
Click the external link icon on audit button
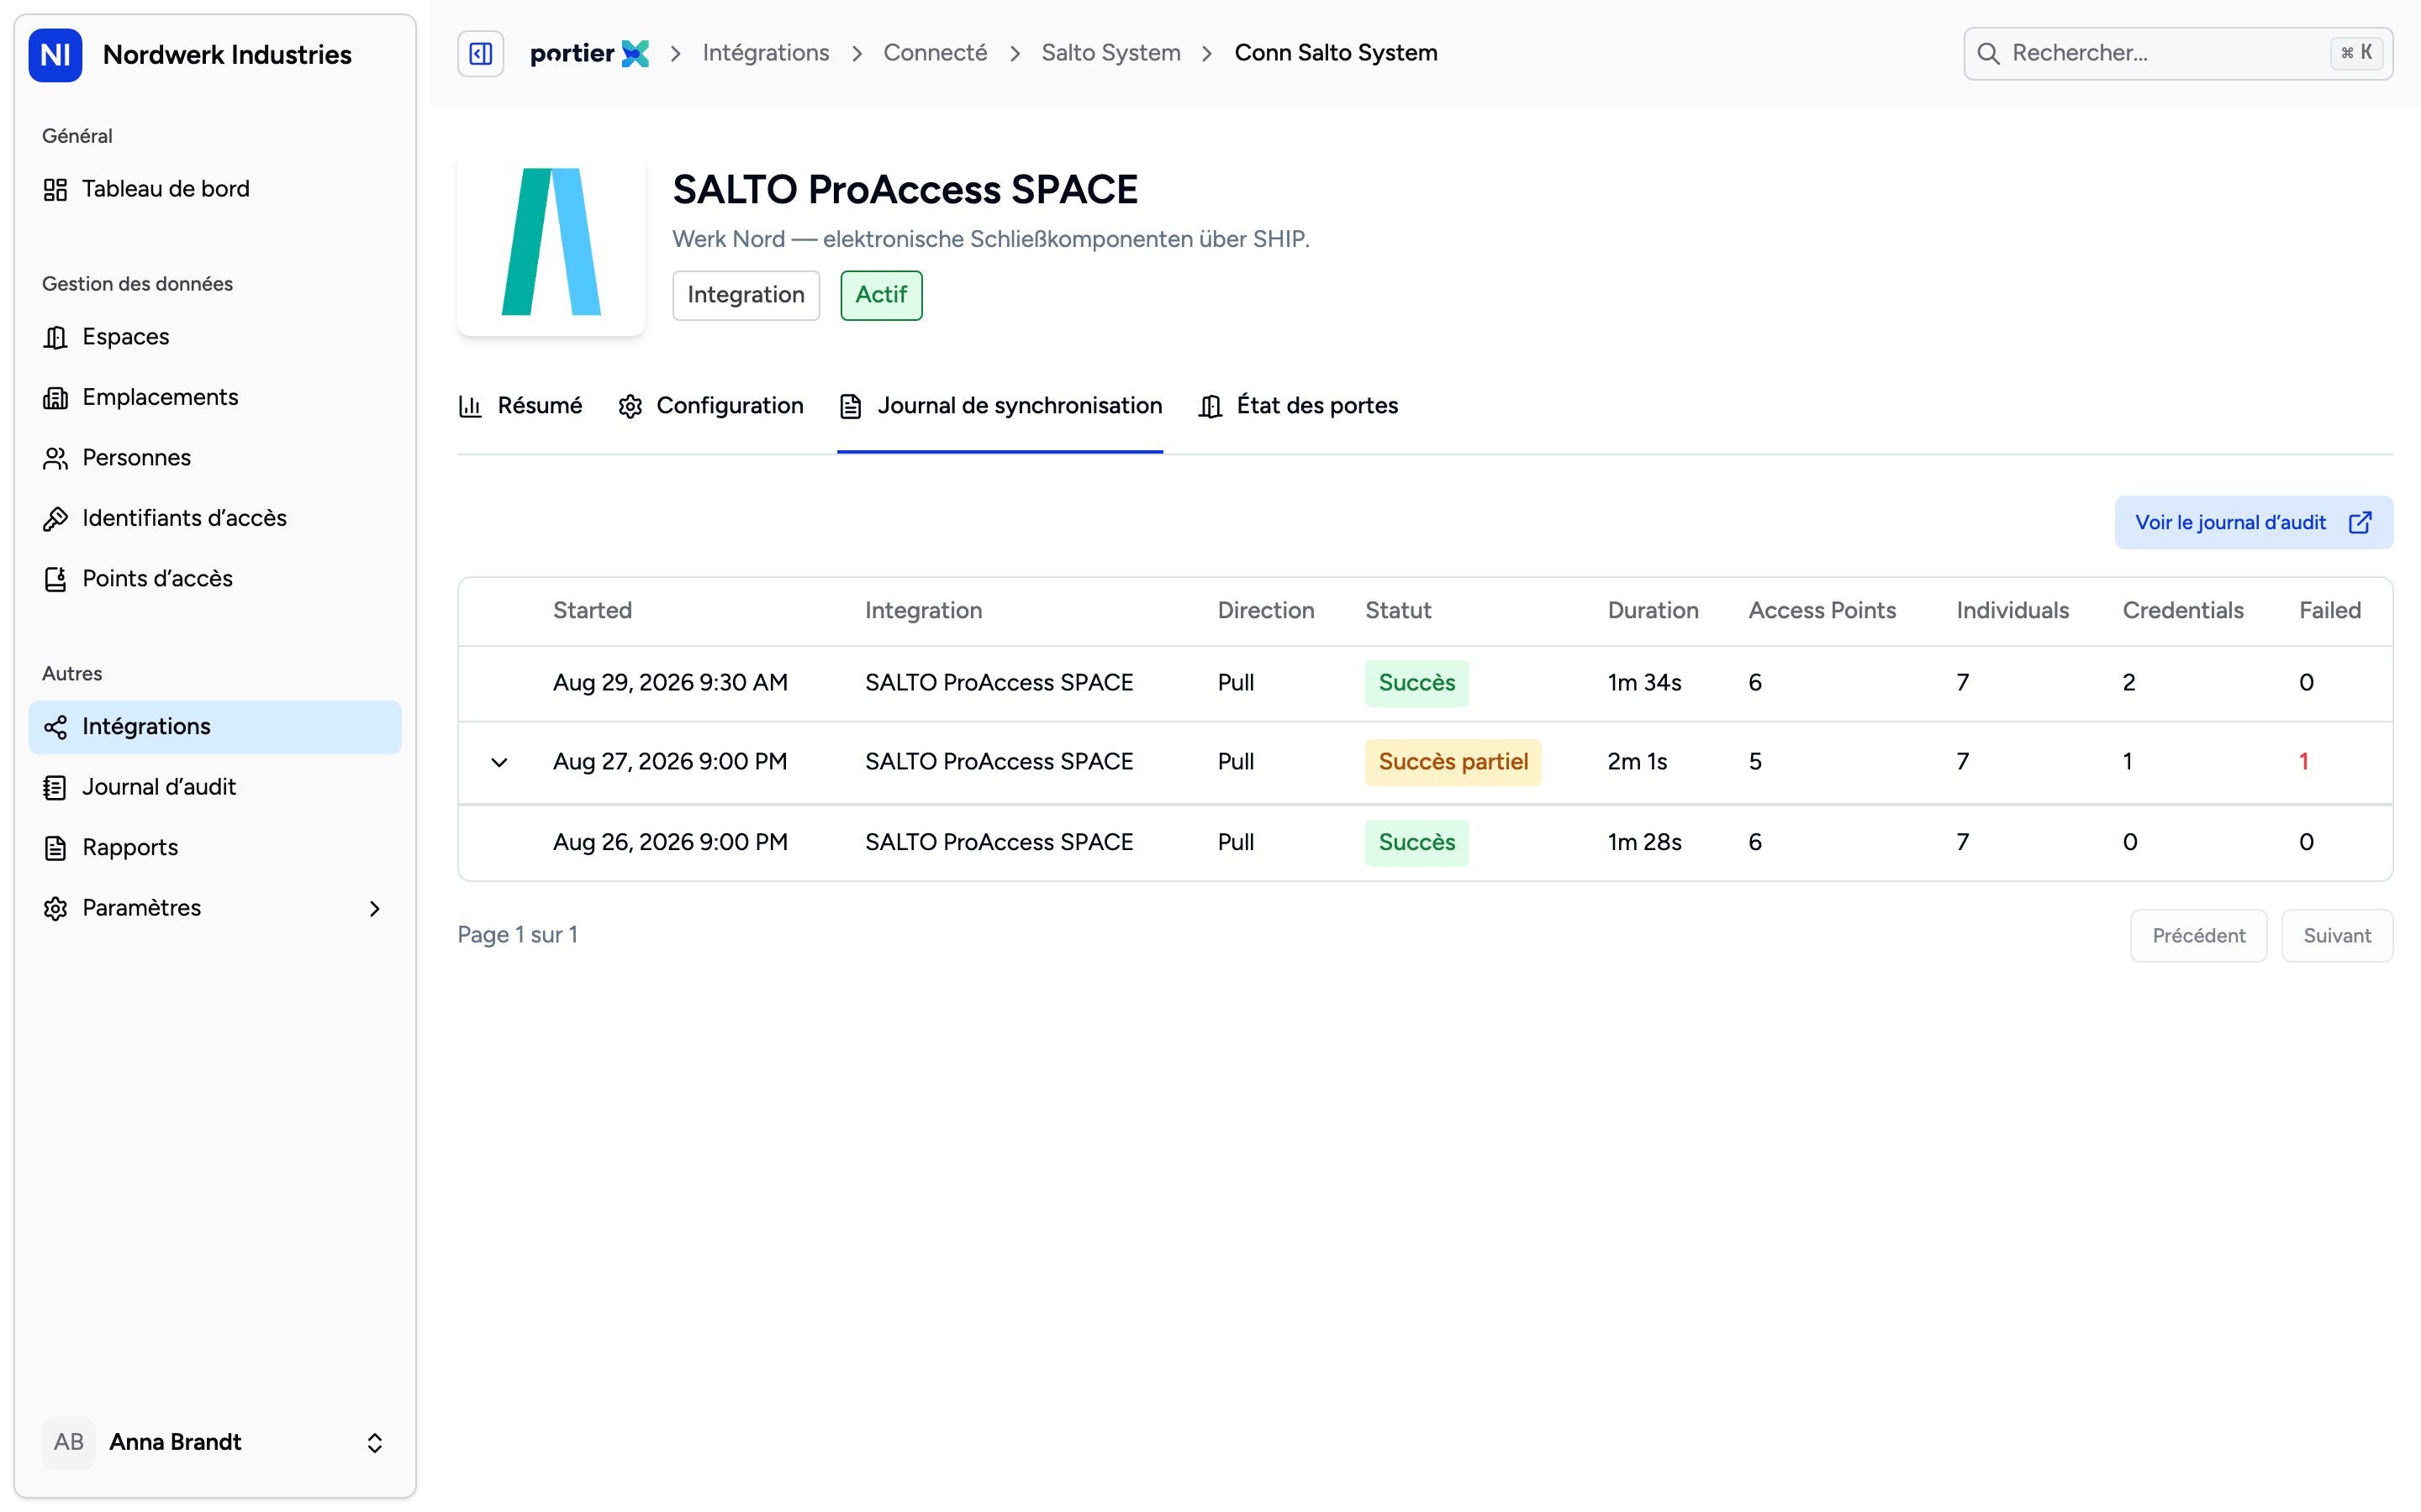click(x=2360, y=523)
